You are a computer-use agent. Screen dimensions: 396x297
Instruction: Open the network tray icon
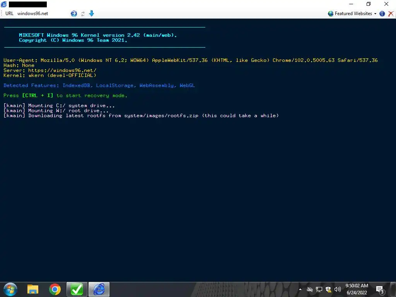tap(319, 289)
